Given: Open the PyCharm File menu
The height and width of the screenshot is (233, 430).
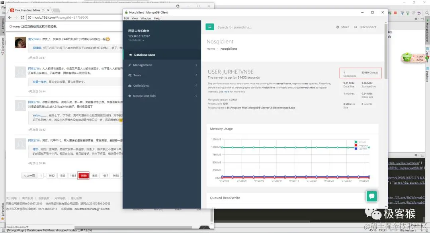Looking at the screenshot, I should pos(3,8).
